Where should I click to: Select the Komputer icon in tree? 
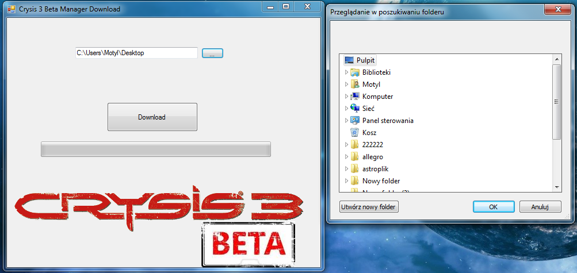(x=355, y=97)
